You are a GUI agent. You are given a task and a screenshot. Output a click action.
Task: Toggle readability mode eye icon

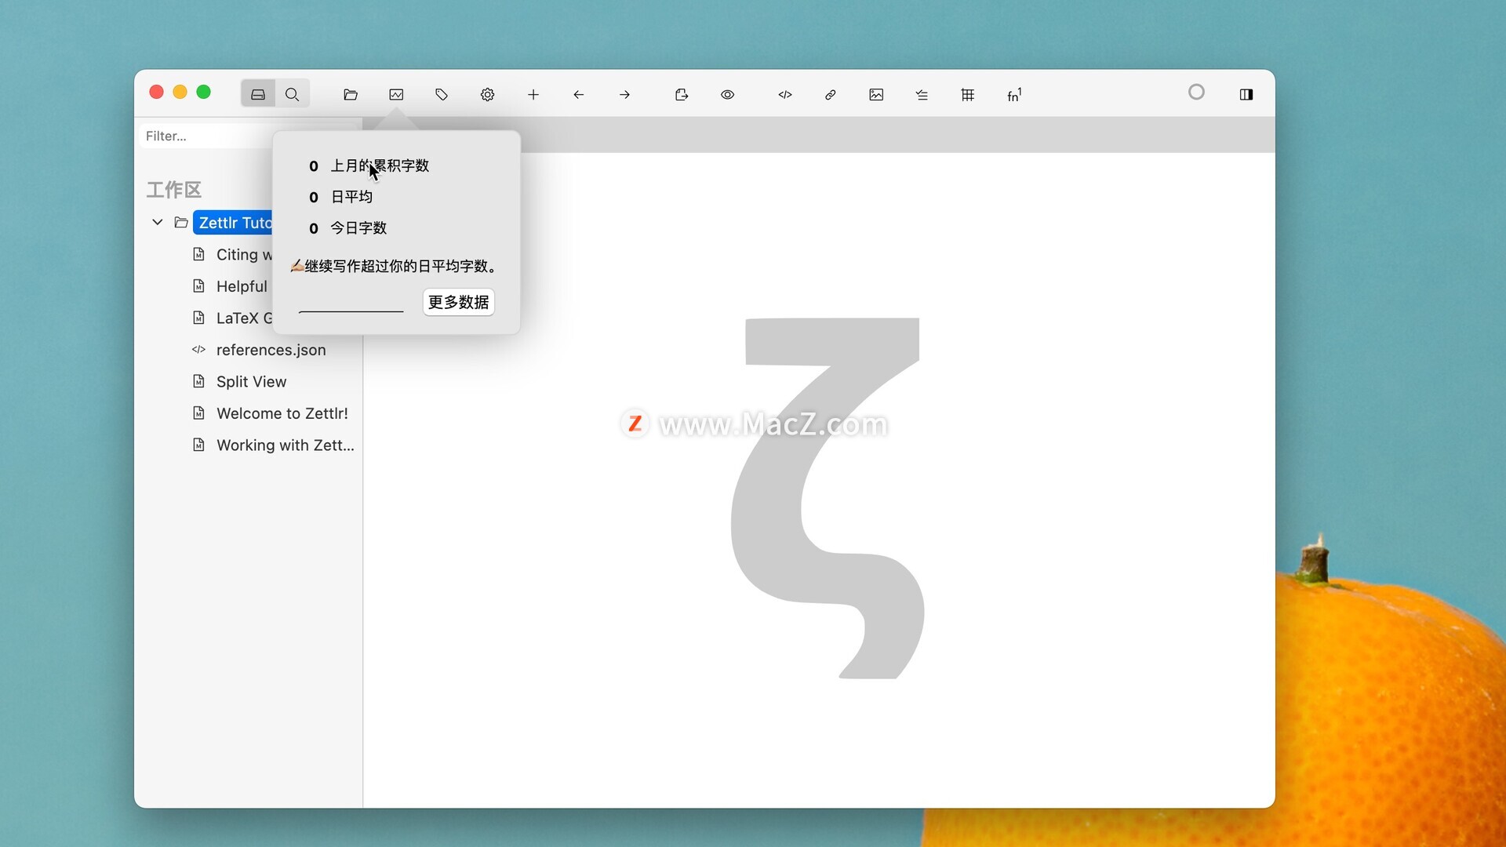click(x=728, y=95)
